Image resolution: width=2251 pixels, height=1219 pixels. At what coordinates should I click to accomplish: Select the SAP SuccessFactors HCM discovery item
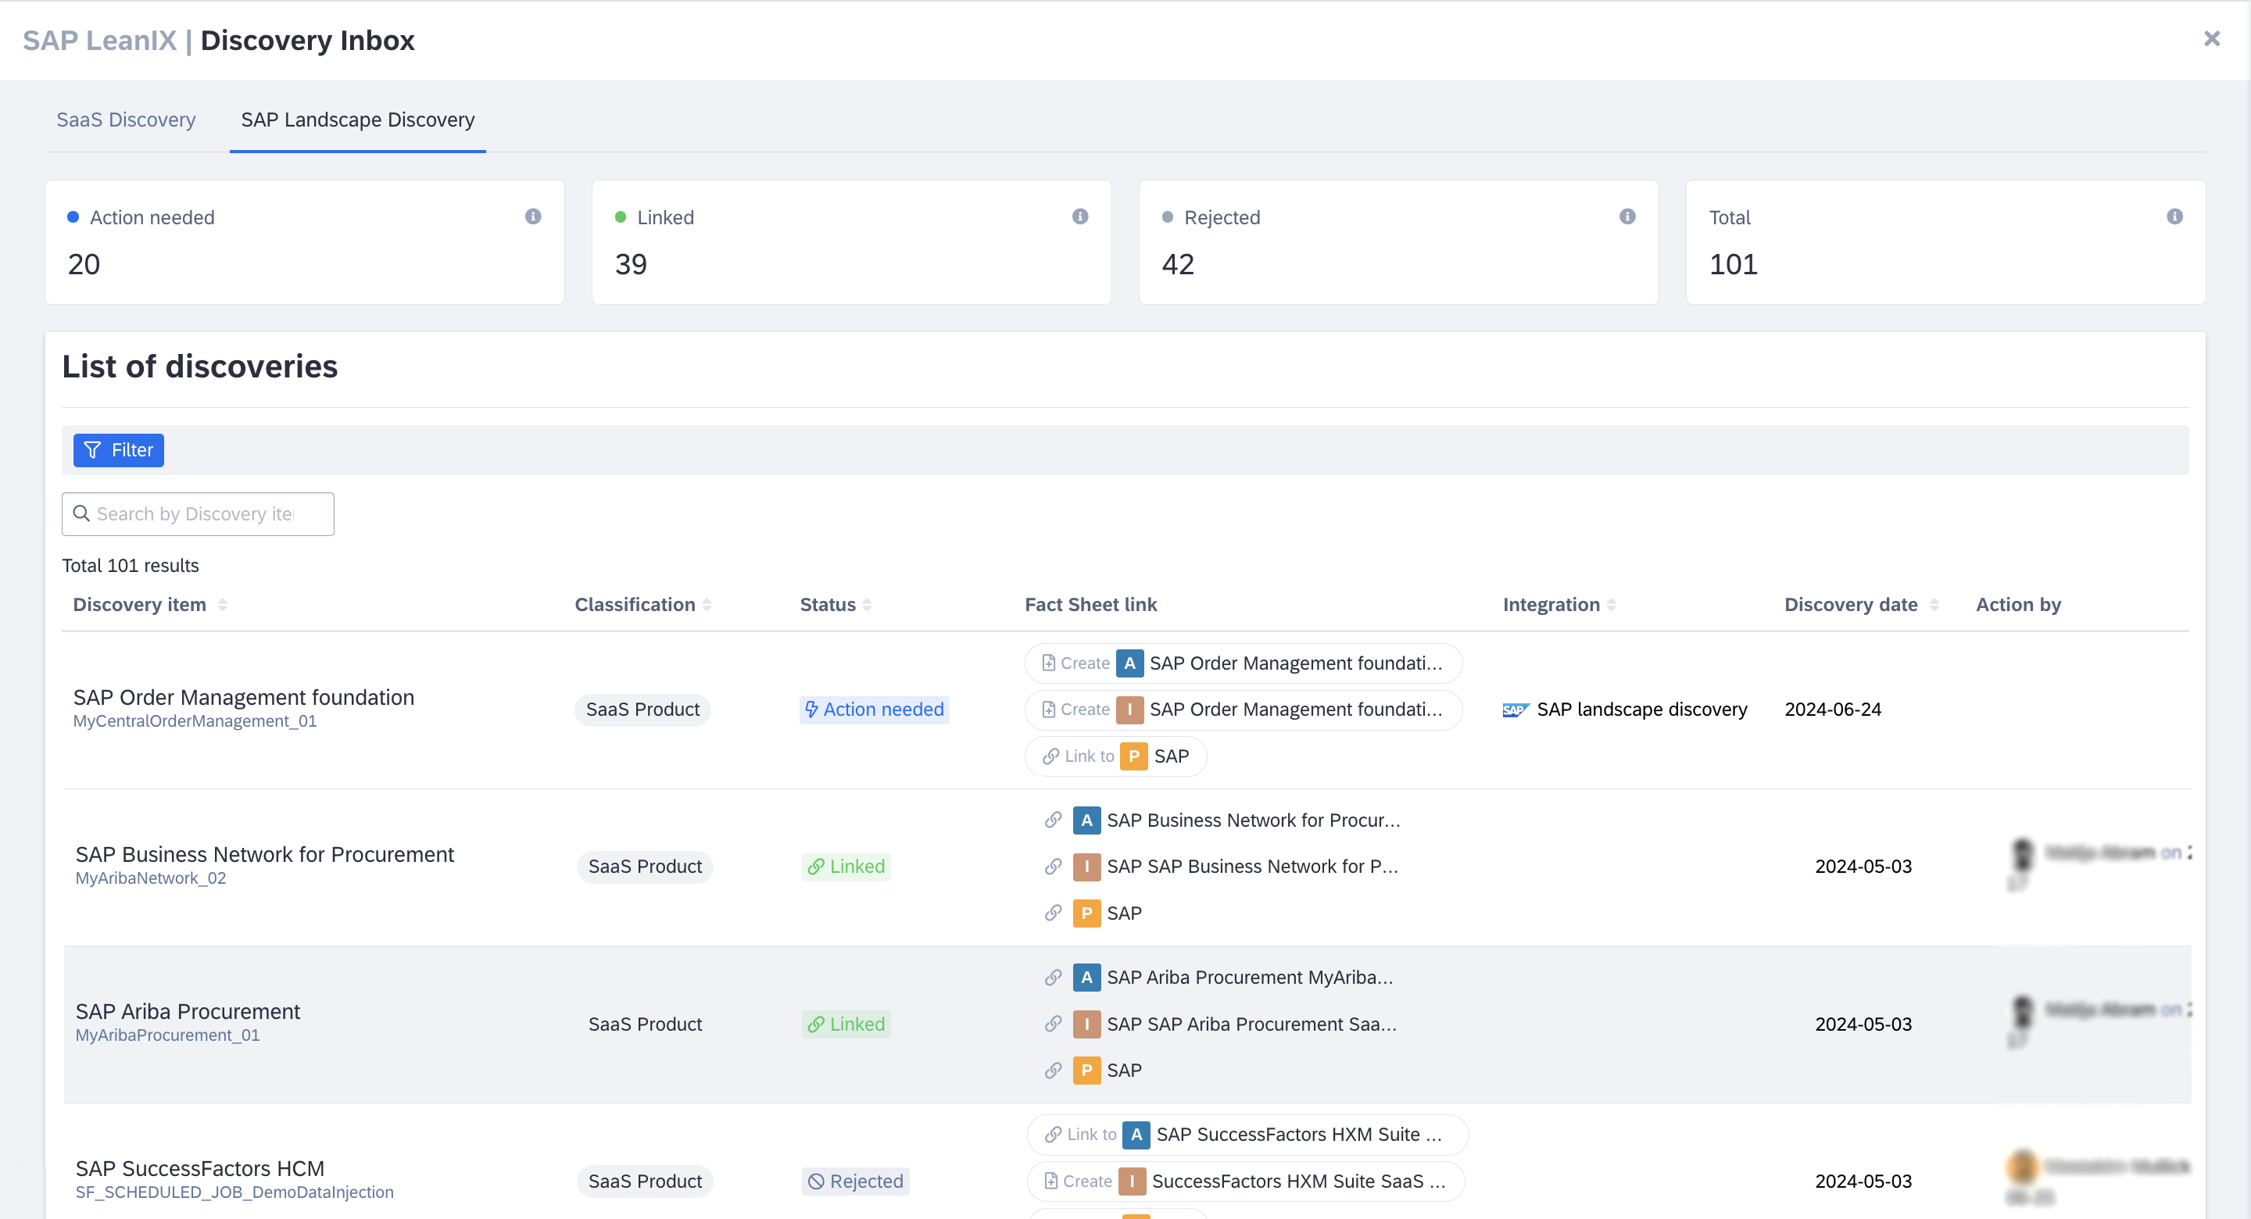[199, 1168]
